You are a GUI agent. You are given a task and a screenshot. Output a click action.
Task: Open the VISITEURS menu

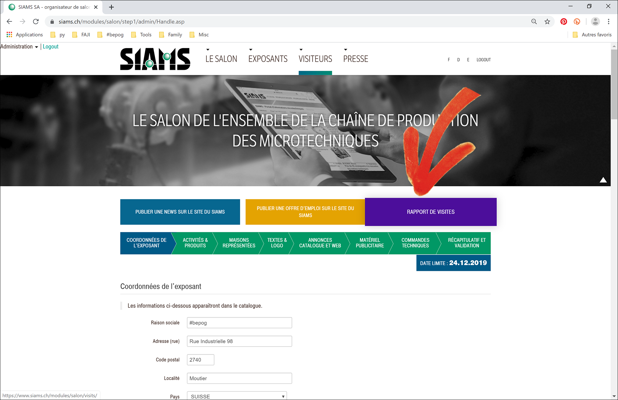click(x=315, y=59)
